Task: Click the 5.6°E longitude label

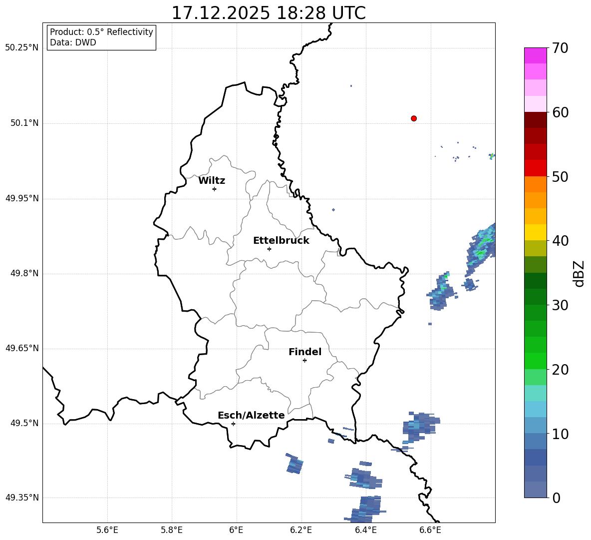Action: tap(107, 530)
